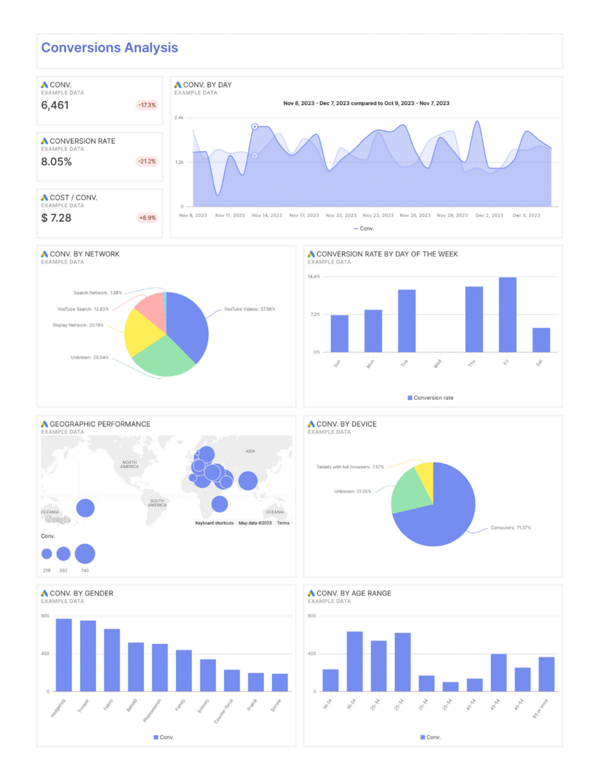This screenshot has height=779, width=600.
Task: Click the Conversions Analysis title
Action: pos(109,48)
